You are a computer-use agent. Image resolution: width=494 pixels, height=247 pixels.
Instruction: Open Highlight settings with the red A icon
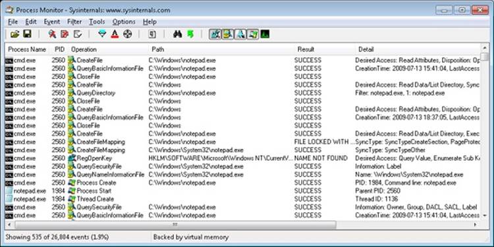pos(115,34)
